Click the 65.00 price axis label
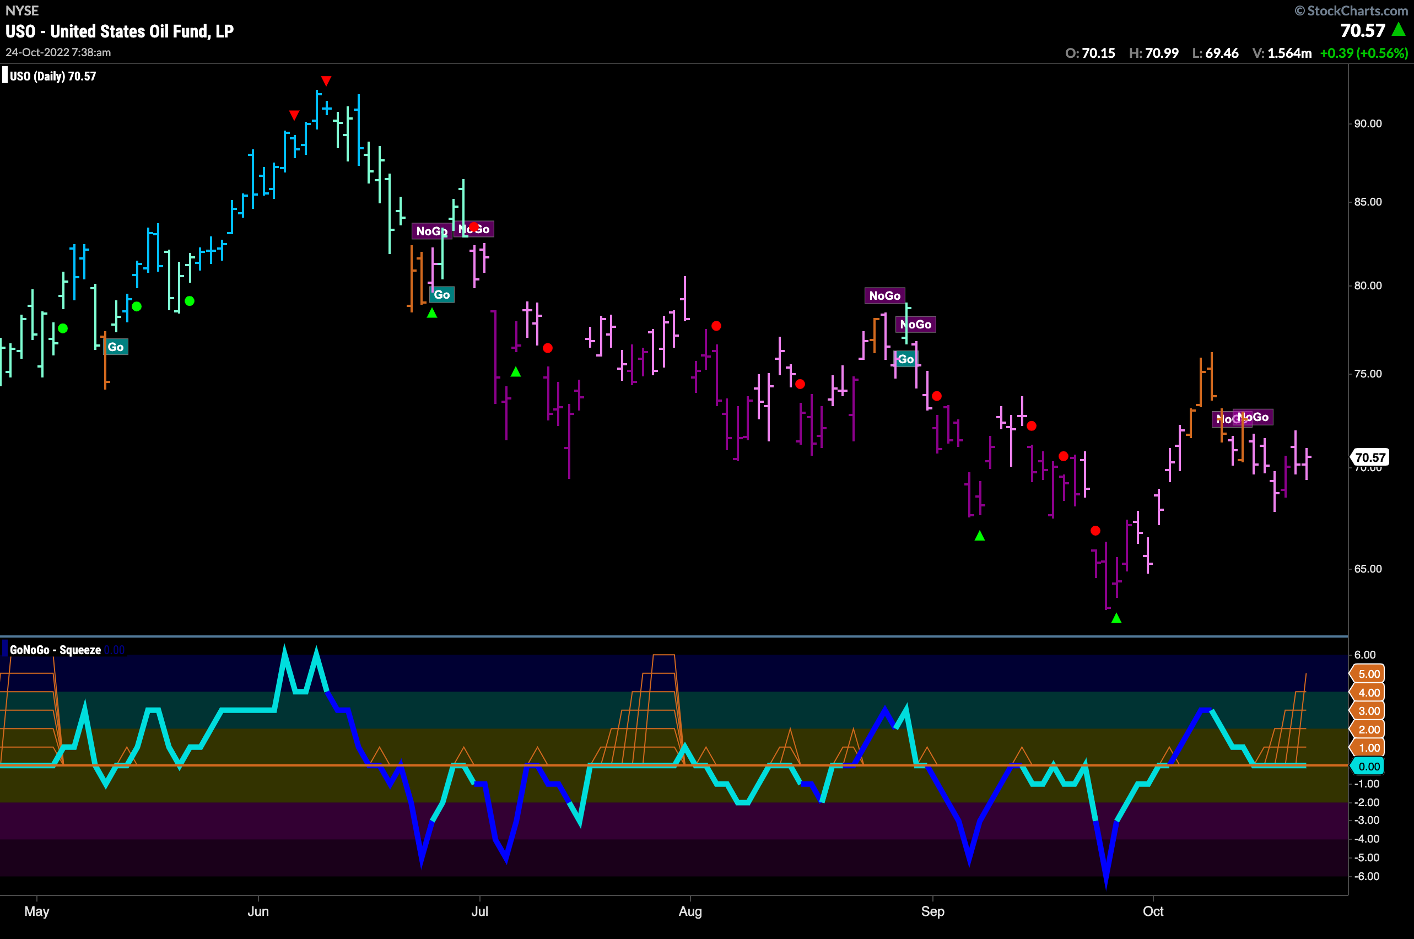The width and height of the screenshot is (1414, 939). (x=1368, y=569)
